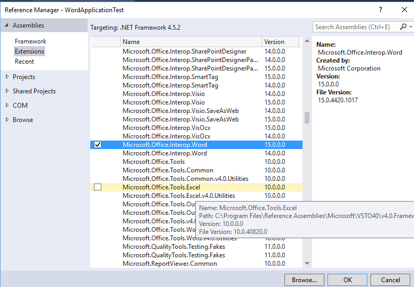The image size is (414, 287).
Task: Select the Extensions category
Action: pyautogui.click(x=29, y=51)
